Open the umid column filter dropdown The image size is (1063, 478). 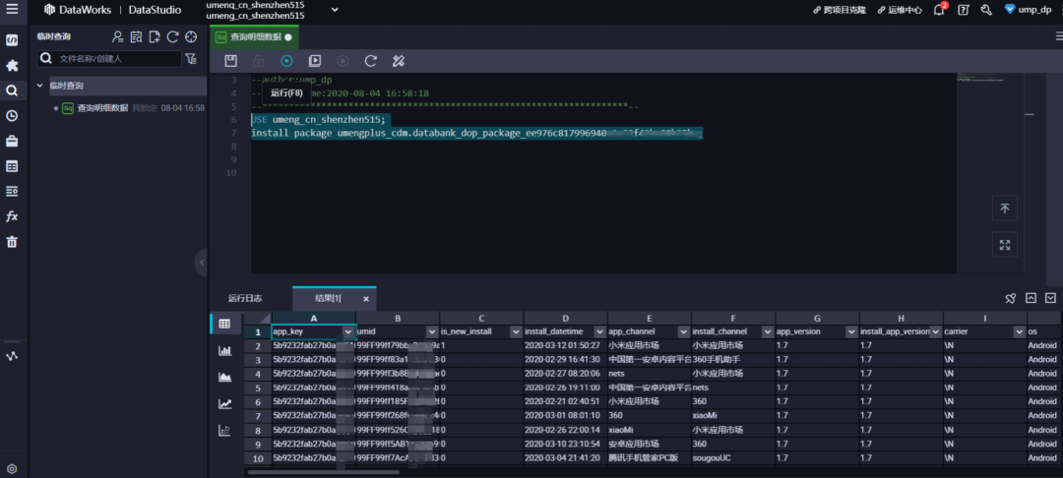pyautogui.click(x=432, y=332)
